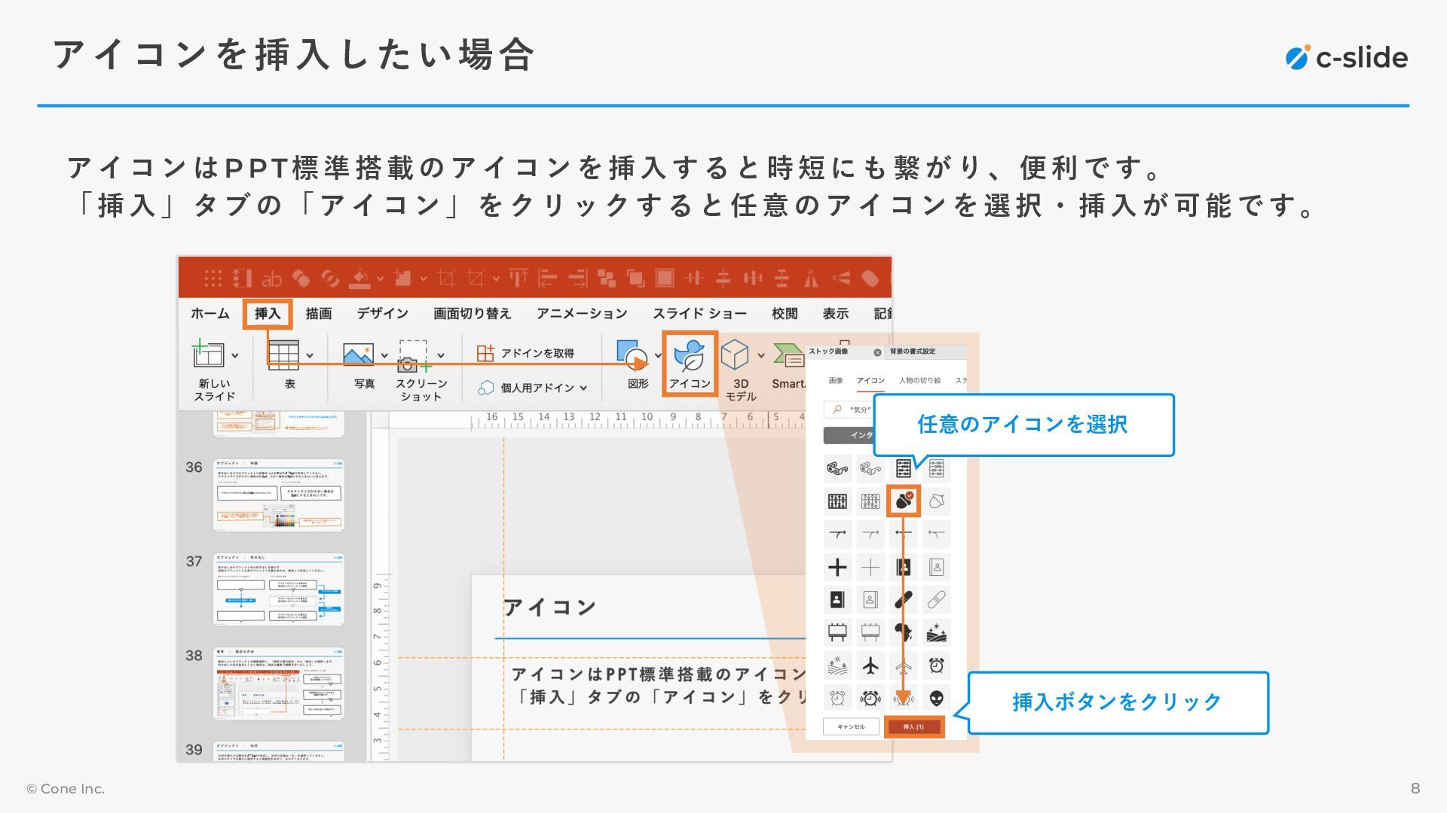1447x813 pixels.
Task: Select the solid bandage stock icon
Action: pos(904,600)
